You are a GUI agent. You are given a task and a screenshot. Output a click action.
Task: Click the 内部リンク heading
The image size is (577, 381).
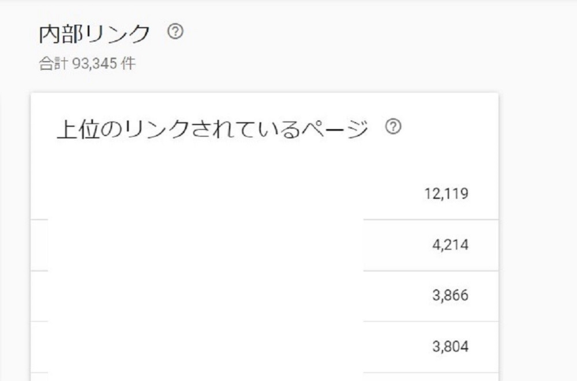point(95,34)
